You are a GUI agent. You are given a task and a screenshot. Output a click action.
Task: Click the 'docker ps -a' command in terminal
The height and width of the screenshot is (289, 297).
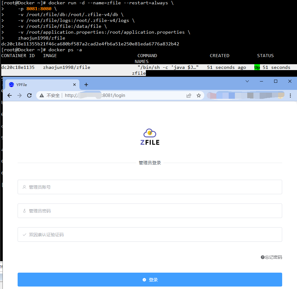pos(65,50)
